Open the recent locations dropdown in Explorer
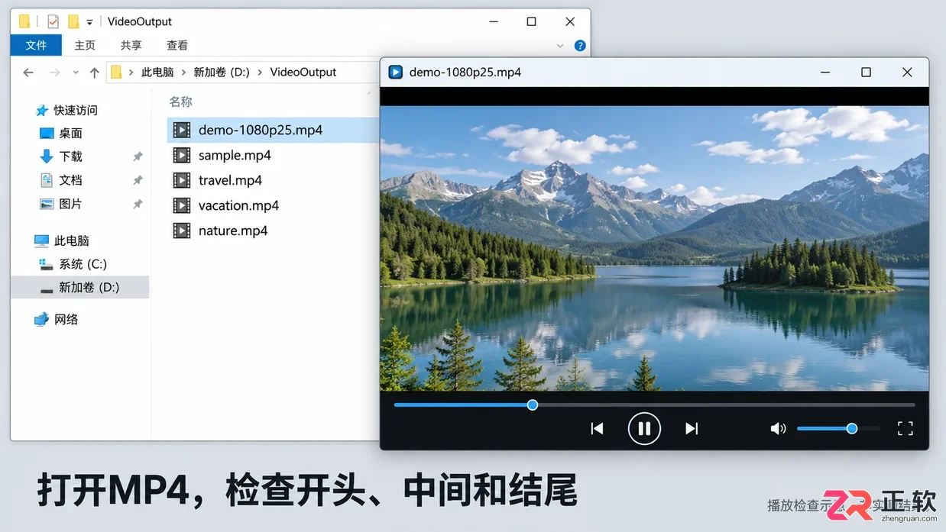946x532 pixels. pos(76,73)
